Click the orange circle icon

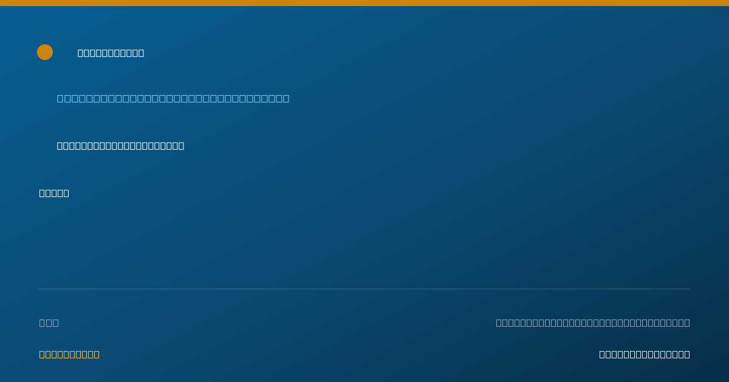[45, 52]
